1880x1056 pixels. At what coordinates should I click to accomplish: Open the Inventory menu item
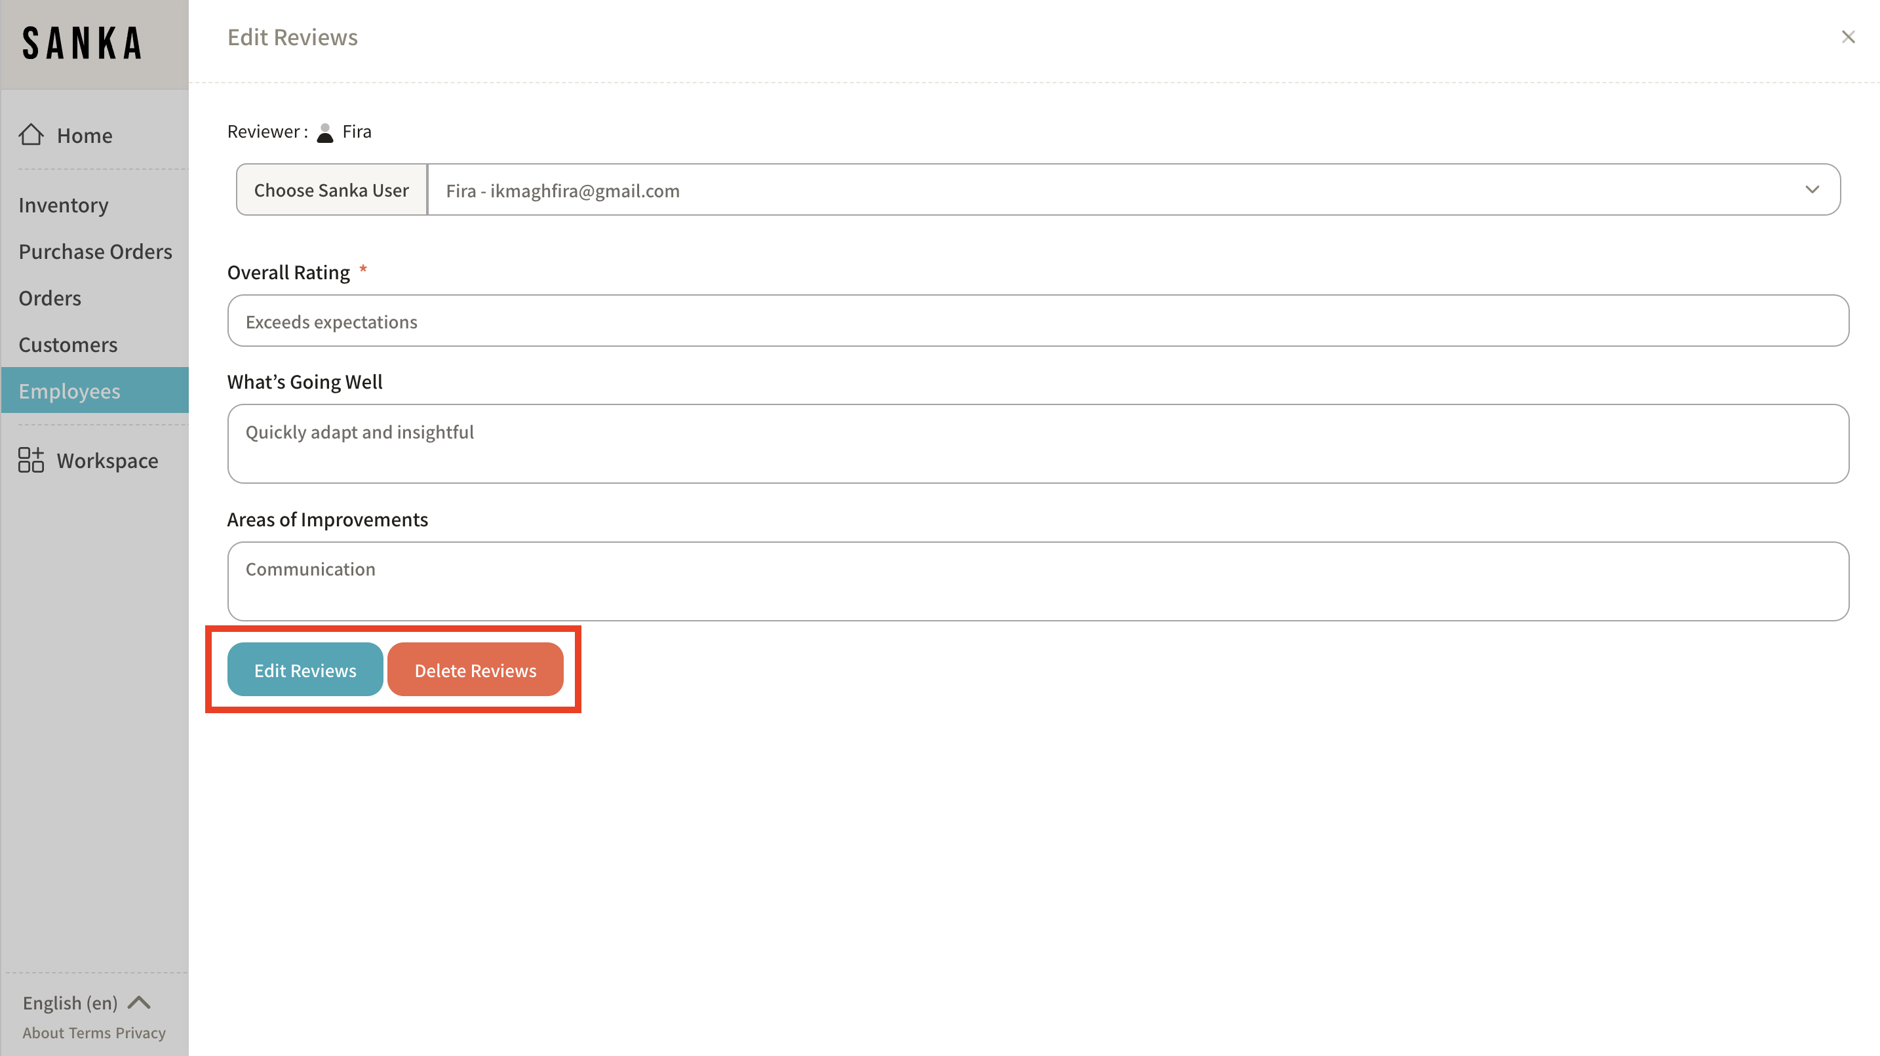pyautogui.click(x=64, y=205)
